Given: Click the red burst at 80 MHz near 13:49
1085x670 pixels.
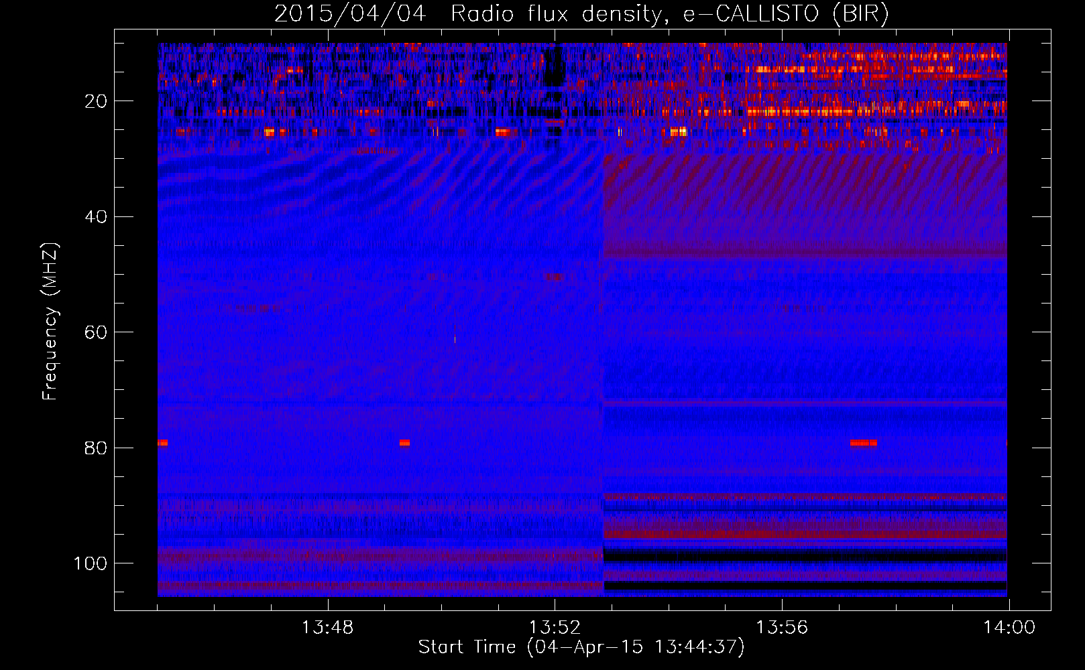Looking at the screenshot, I should [404, 443].
